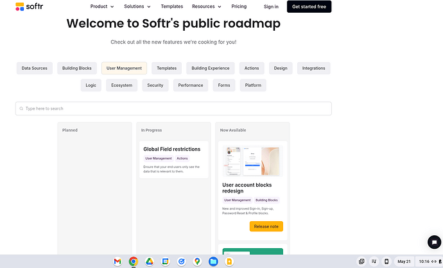Click Sign in
The image size is (443, 268).
[x=271, y=6]
